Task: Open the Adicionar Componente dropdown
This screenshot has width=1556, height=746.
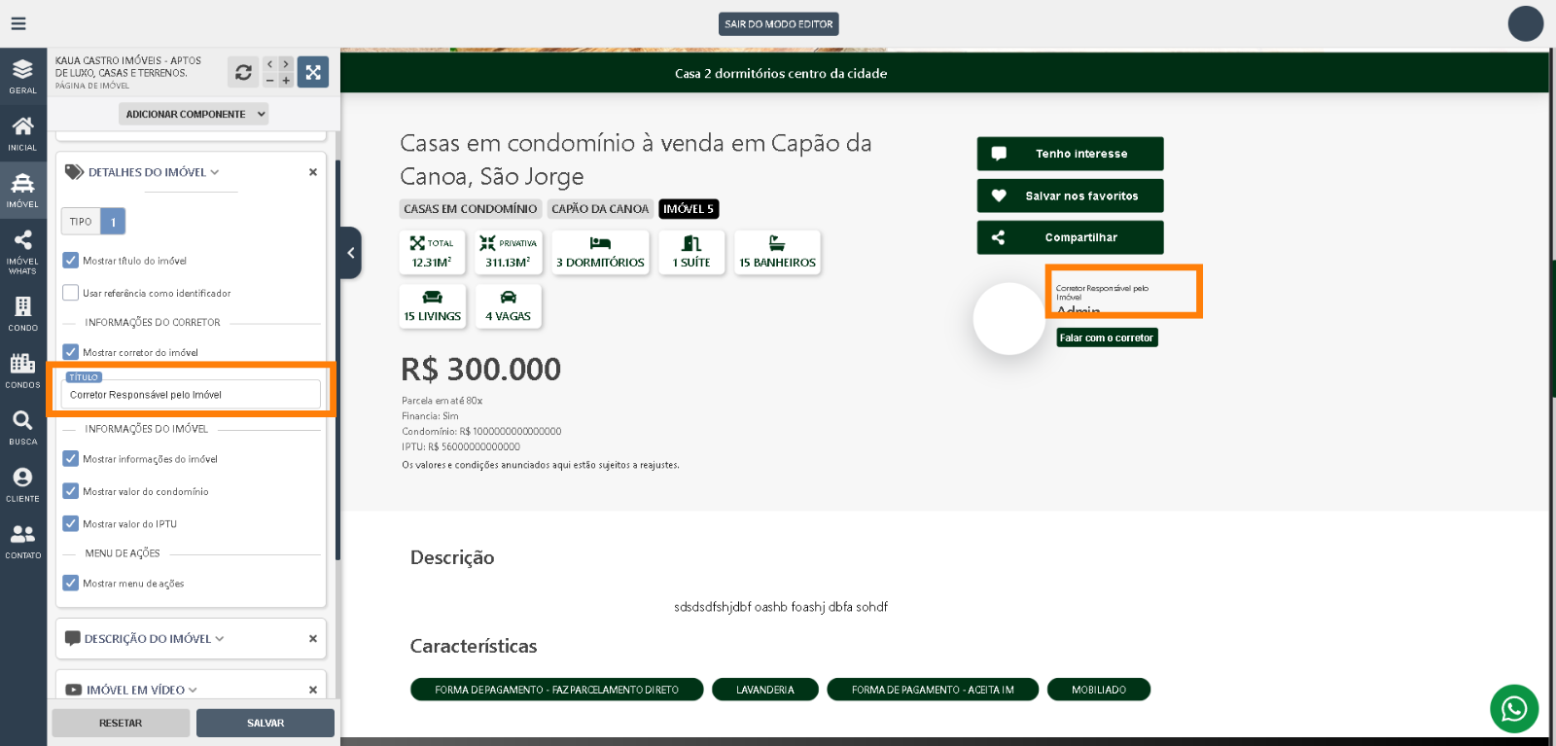Action: coord(194,114)
